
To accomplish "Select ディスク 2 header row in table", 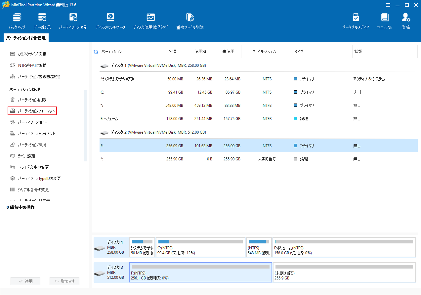I will (x=258, y=132).
